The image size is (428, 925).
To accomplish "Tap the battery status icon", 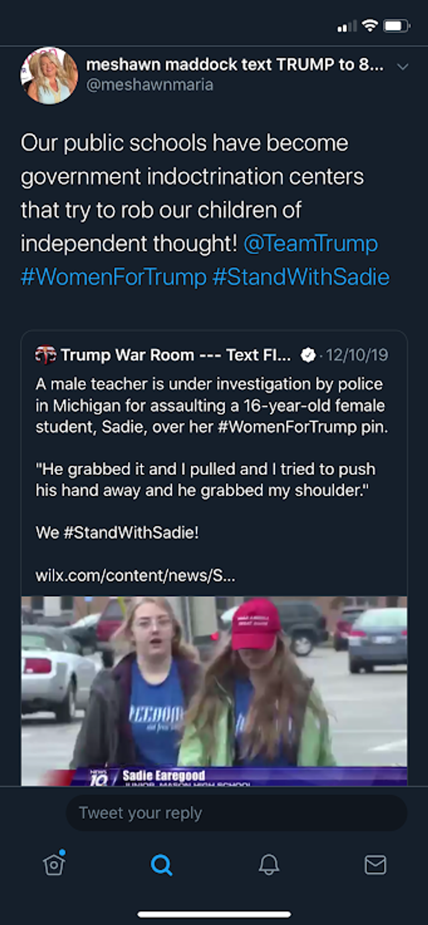I will [396, 26].
